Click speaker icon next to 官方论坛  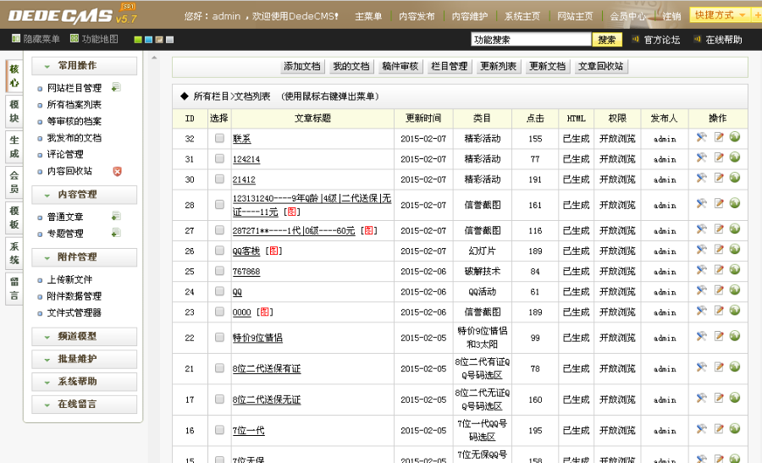click(635, 39)
